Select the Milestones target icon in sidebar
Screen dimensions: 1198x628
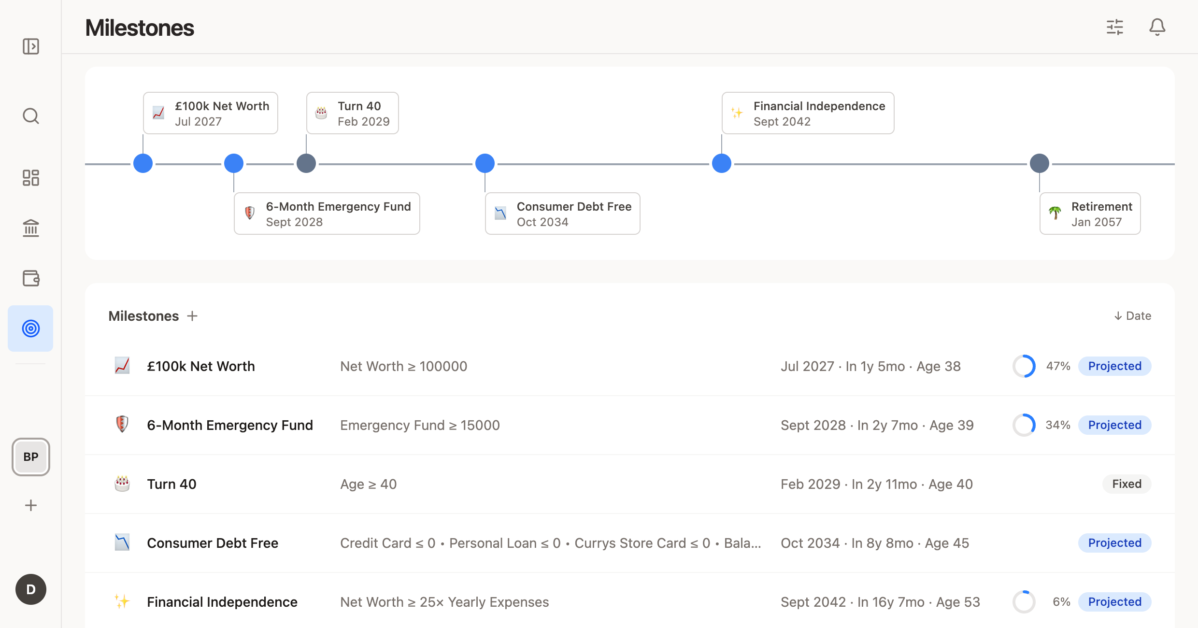point(30,328)
